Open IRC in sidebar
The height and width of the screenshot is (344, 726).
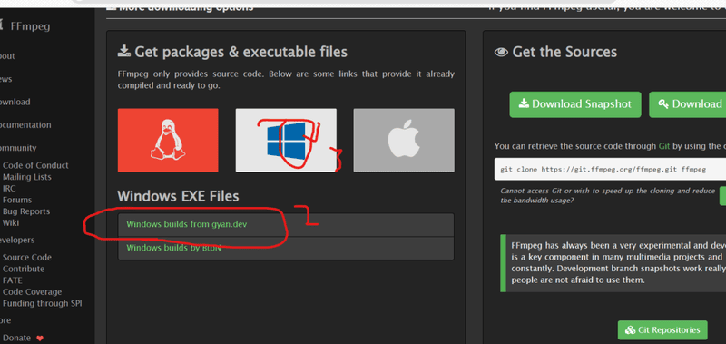pyautogui.click(x=9, y=189)
